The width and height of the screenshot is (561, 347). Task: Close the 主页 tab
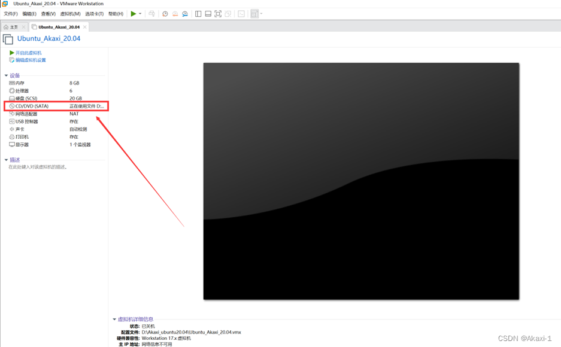point(23,27)
